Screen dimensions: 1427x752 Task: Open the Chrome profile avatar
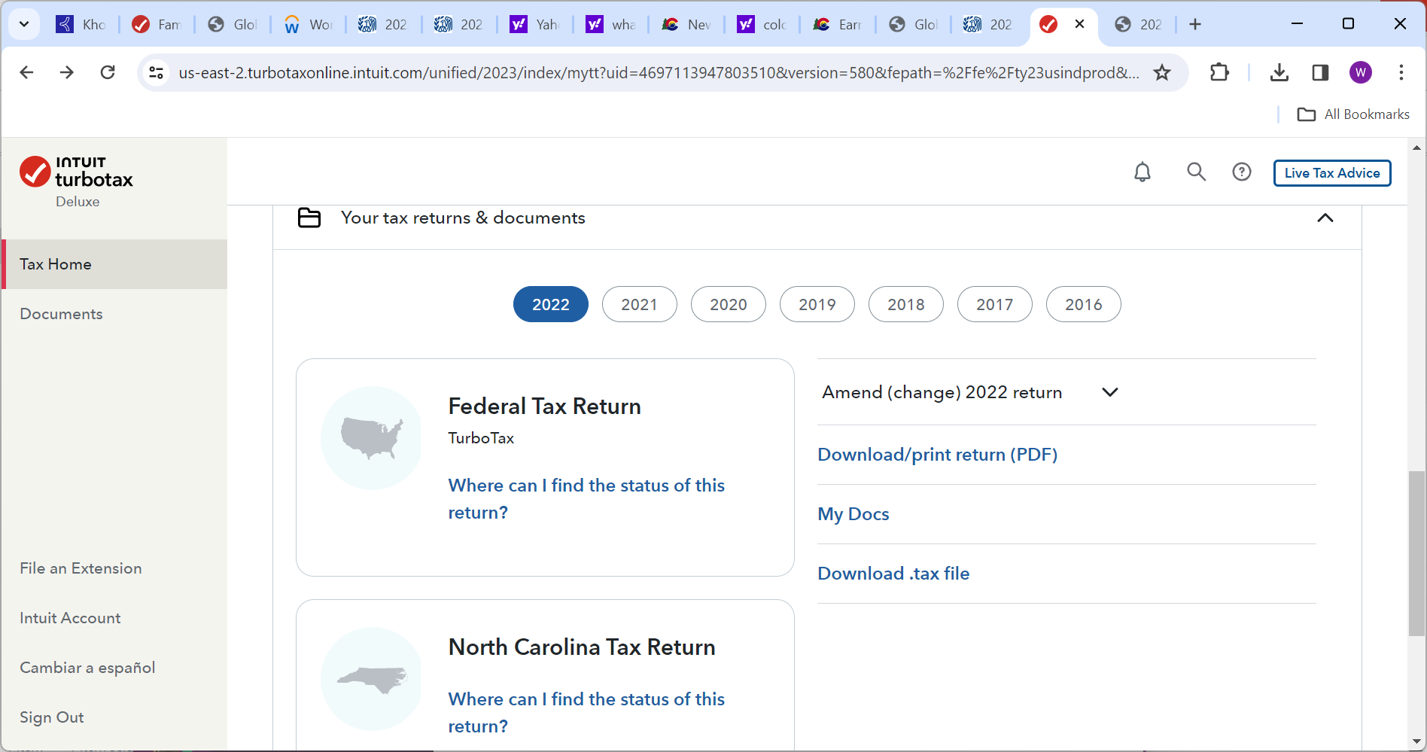pyautogui.click(x=1361, y=72)
